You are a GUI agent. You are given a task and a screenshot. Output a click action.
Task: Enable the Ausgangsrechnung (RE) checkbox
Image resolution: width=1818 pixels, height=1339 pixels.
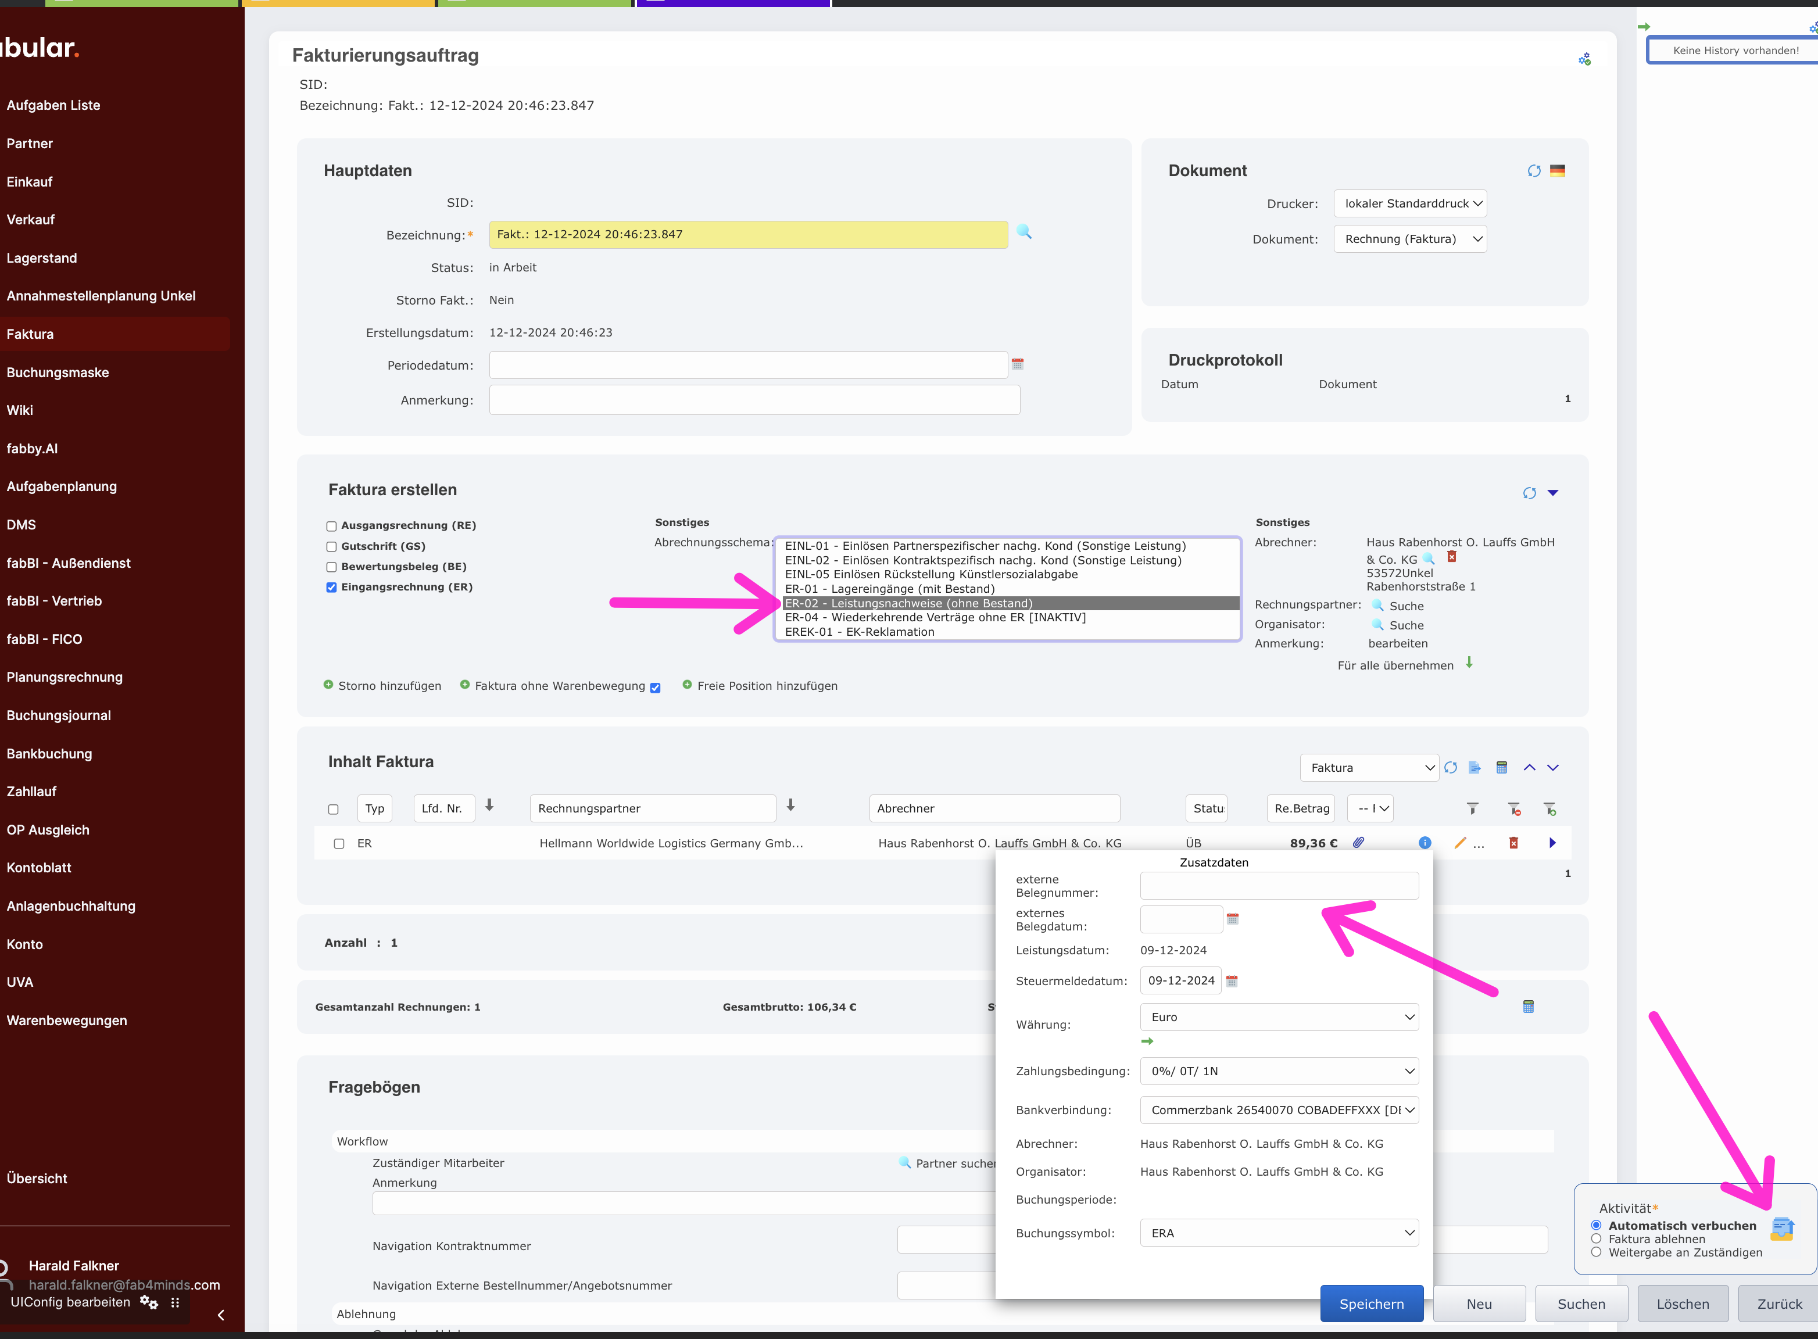click(x=331, y=526)
